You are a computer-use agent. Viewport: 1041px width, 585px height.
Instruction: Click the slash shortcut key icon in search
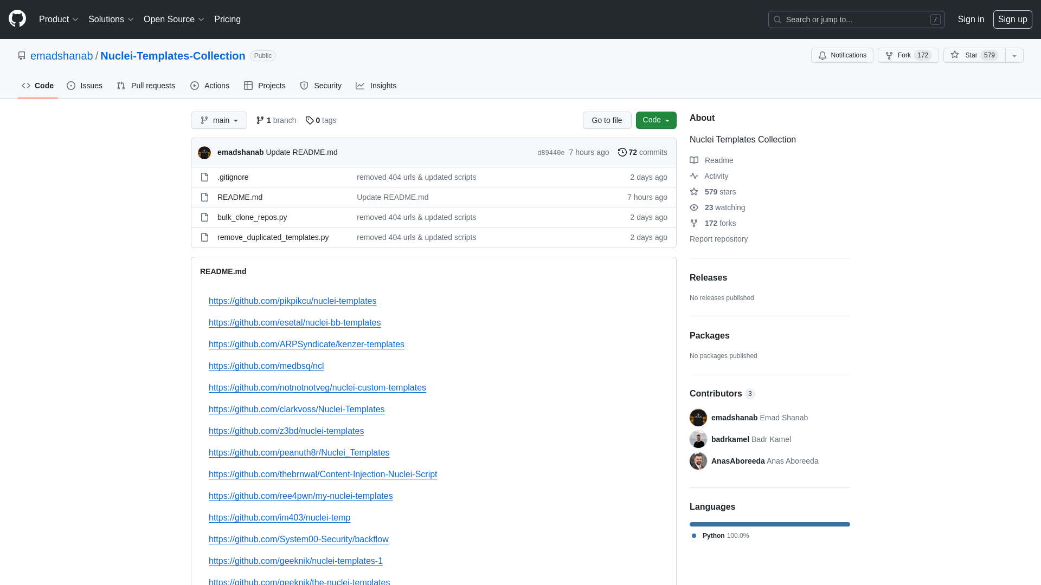coord(935,19)
